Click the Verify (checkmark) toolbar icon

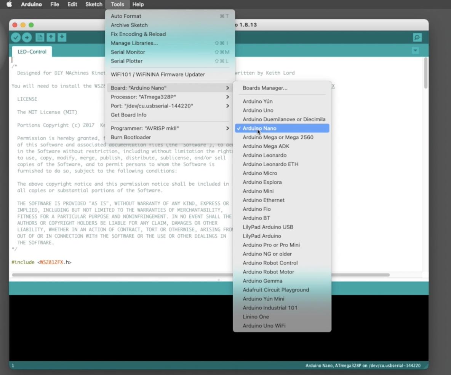click(16, 37)
